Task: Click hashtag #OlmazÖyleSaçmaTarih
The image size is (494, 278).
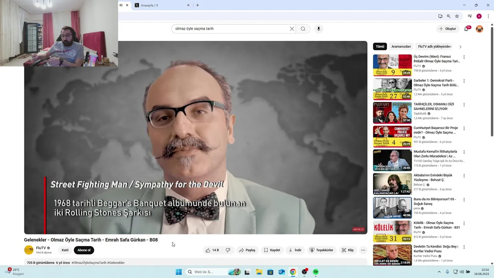Action: click(x=89, y=263)
